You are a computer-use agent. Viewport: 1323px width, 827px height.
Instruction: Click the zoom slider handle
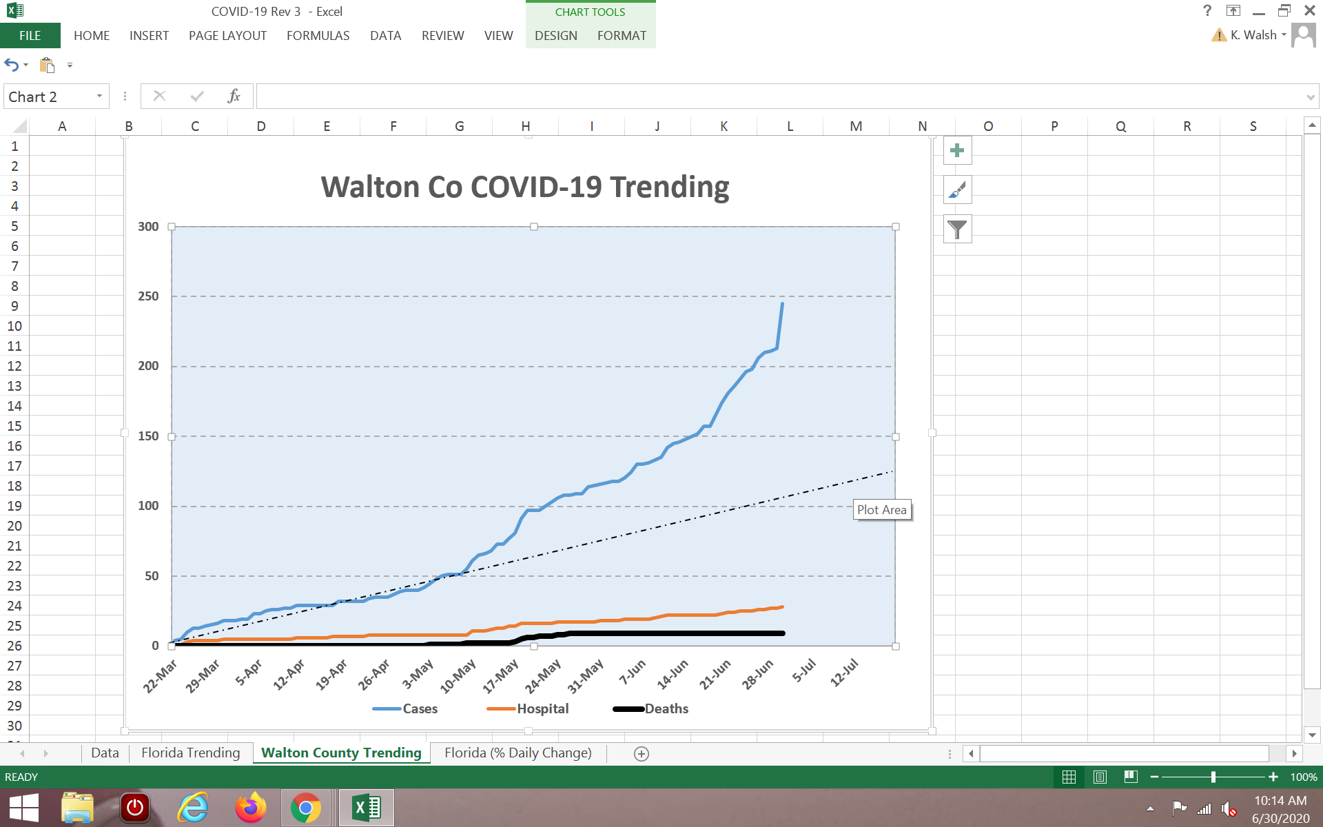point(1213,777)
